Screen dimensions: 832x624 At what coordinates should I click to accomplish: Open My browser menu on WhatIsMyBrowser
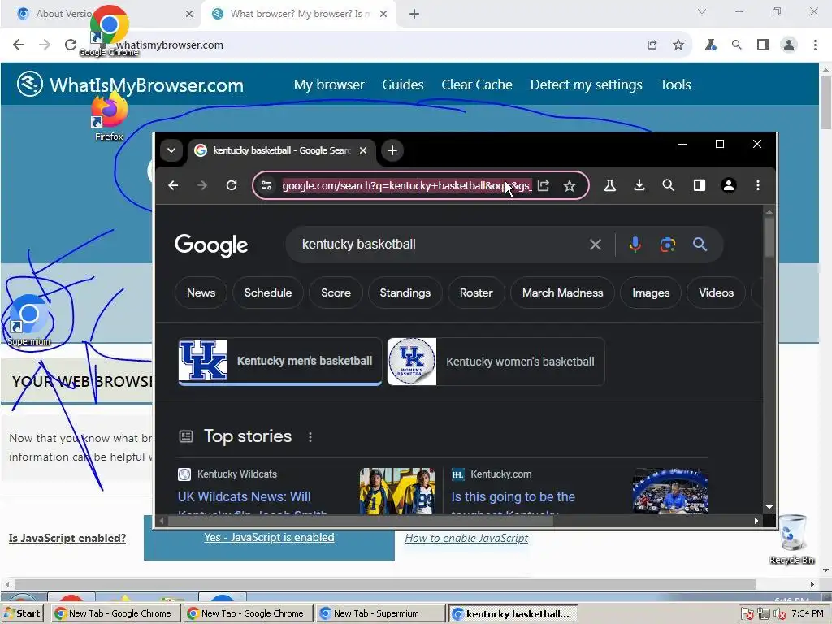[x=329, y=84]
